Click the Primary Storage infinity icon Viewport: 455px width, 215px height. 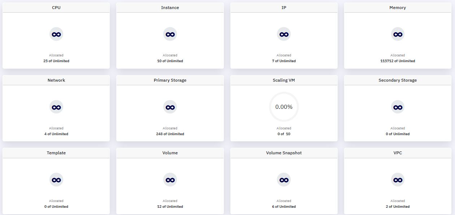(x=170, y=107)
